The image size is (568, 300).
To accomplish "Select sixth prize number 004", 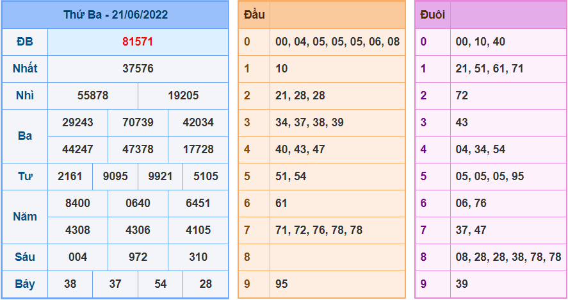I will 77,257.
